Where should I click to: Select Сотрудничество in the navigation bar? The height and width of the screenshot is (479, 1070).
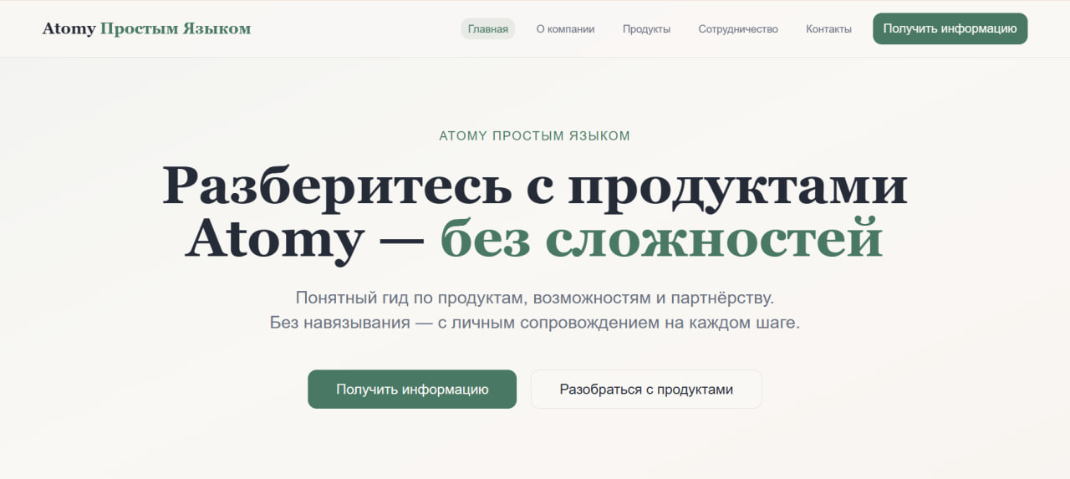click(738, 28)
